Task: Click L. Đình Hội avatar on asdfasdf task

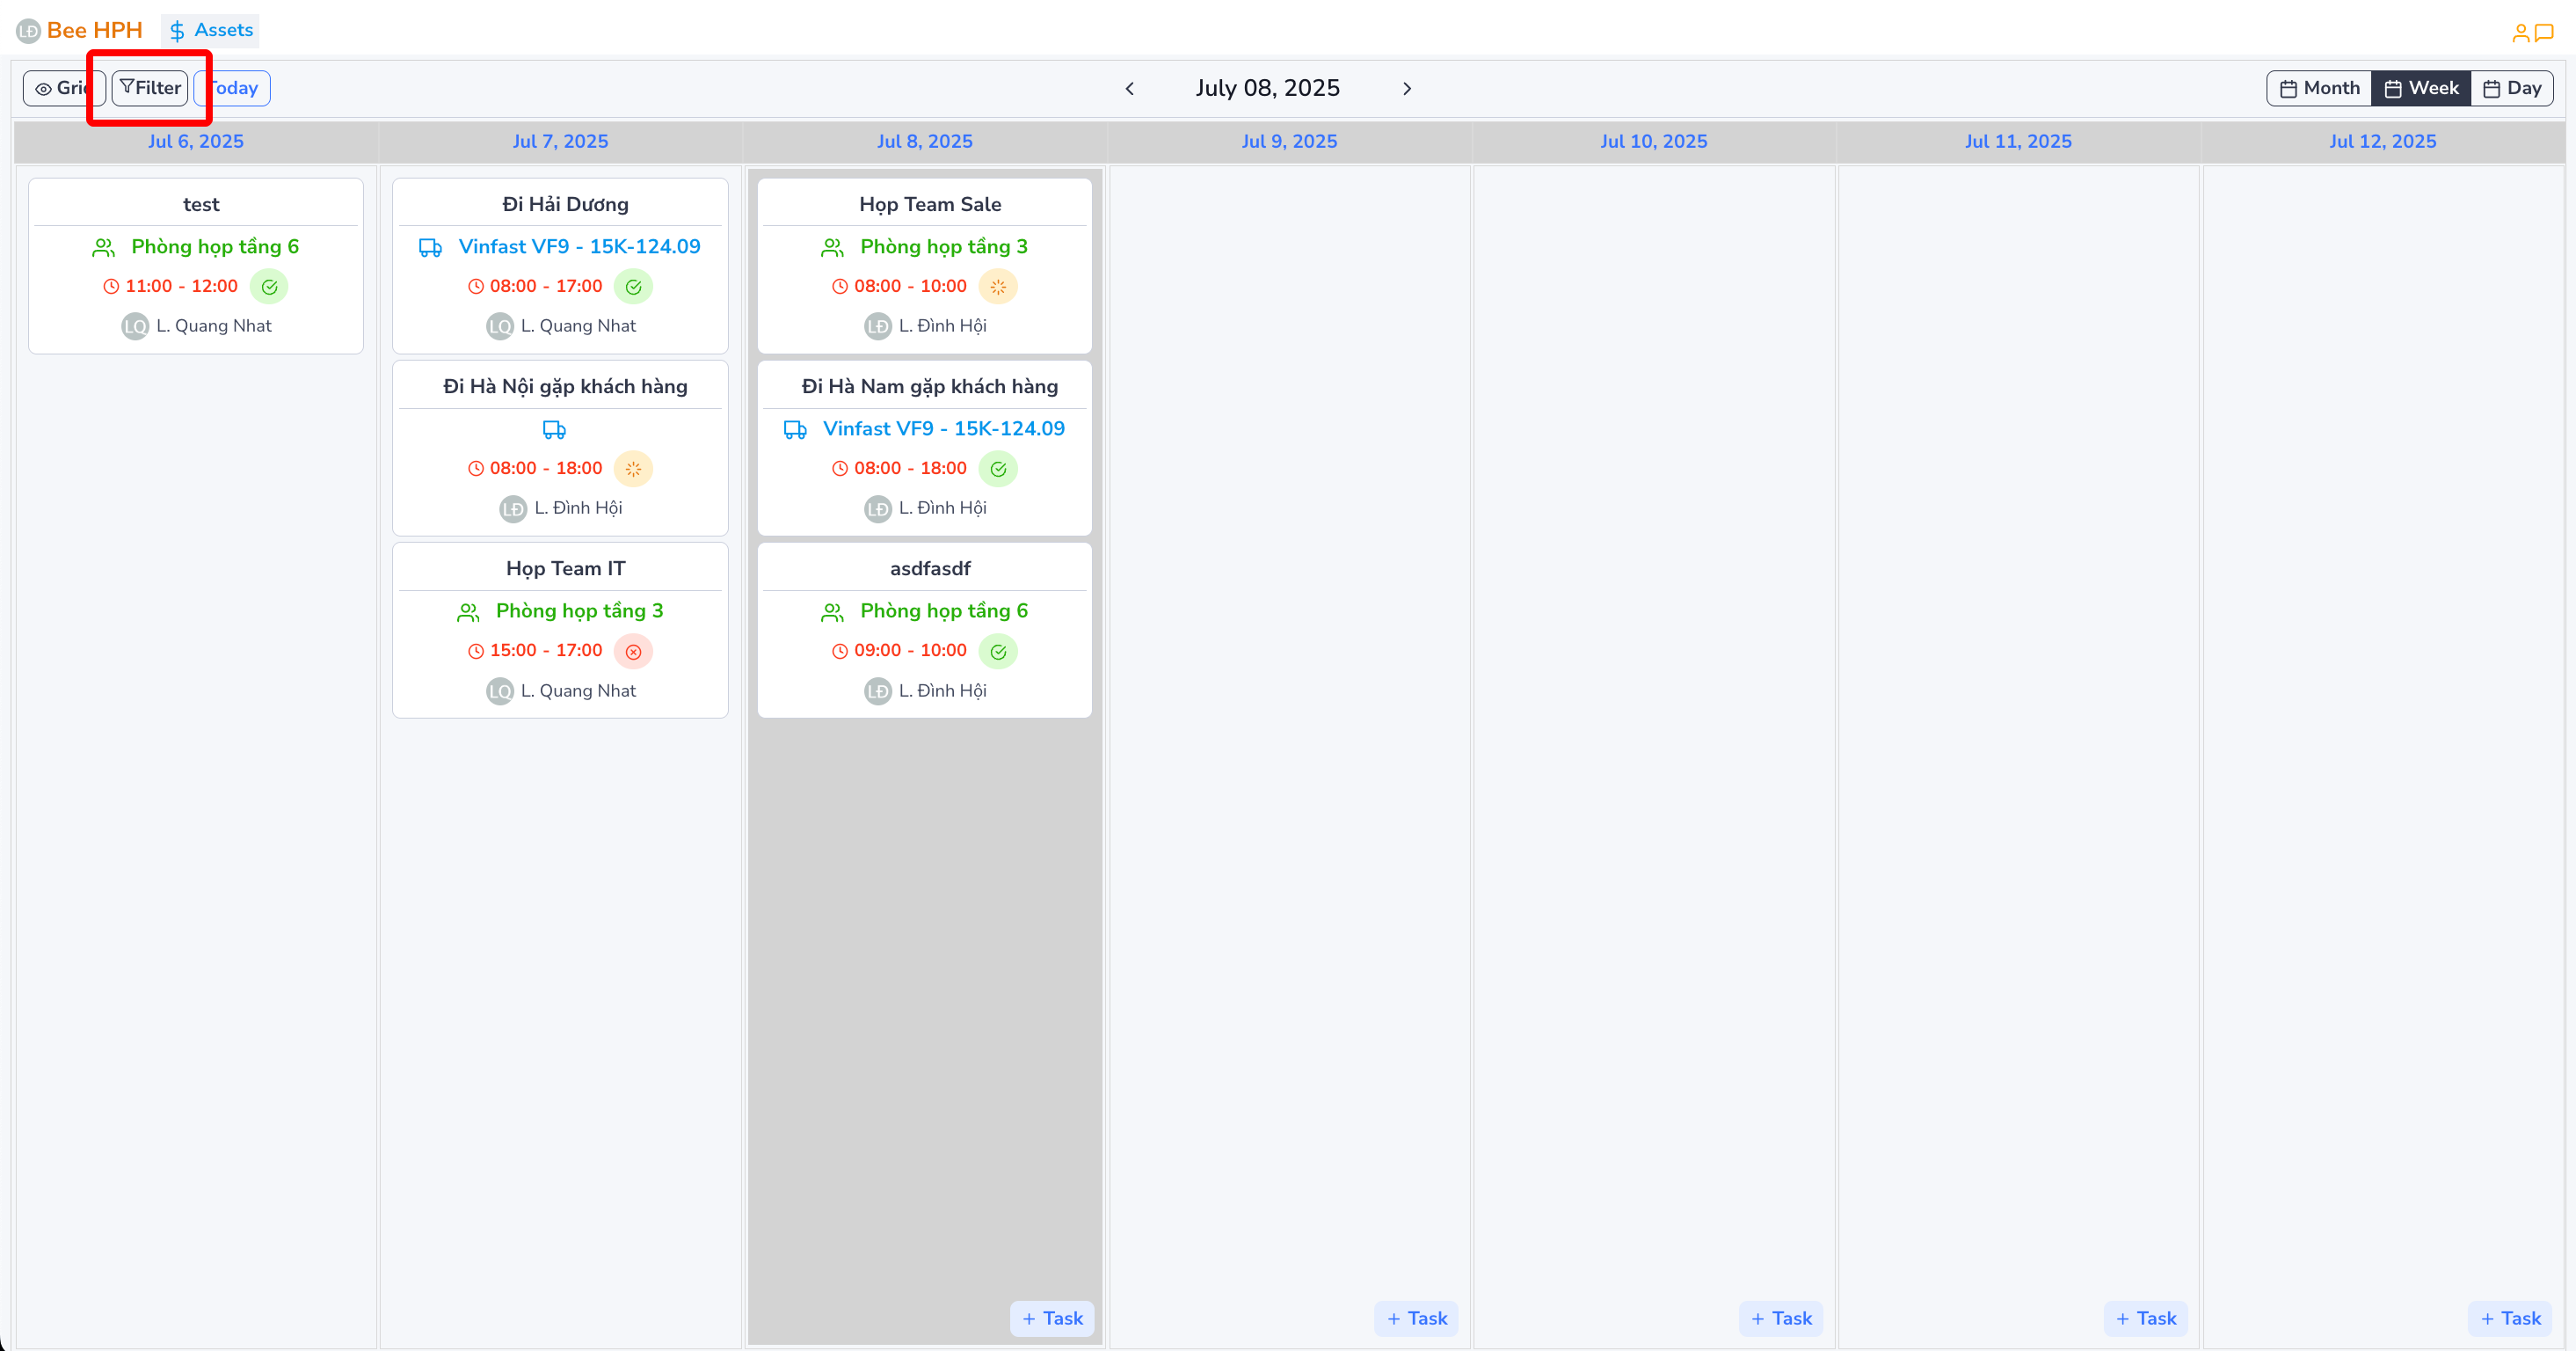Action: [877, 690]
